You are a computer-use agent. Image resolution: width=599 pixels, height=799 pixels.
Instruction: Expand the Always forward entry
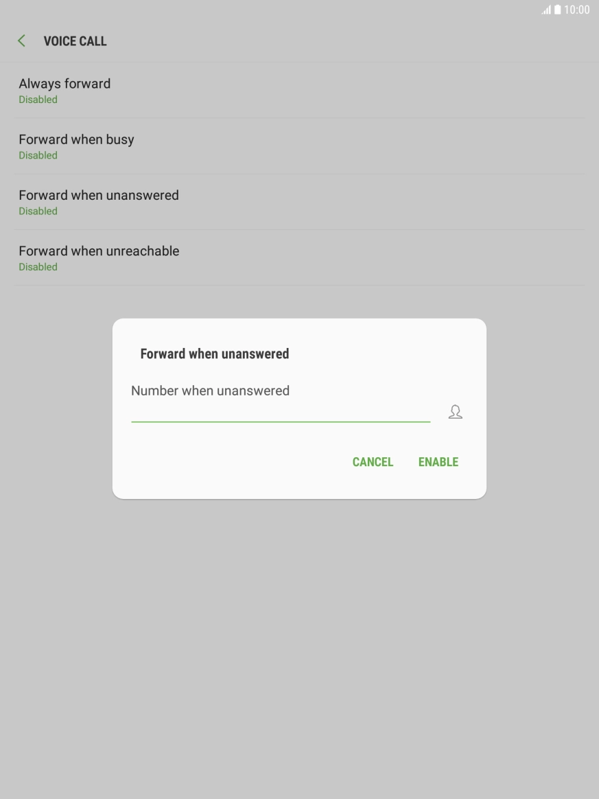(299, 90)
